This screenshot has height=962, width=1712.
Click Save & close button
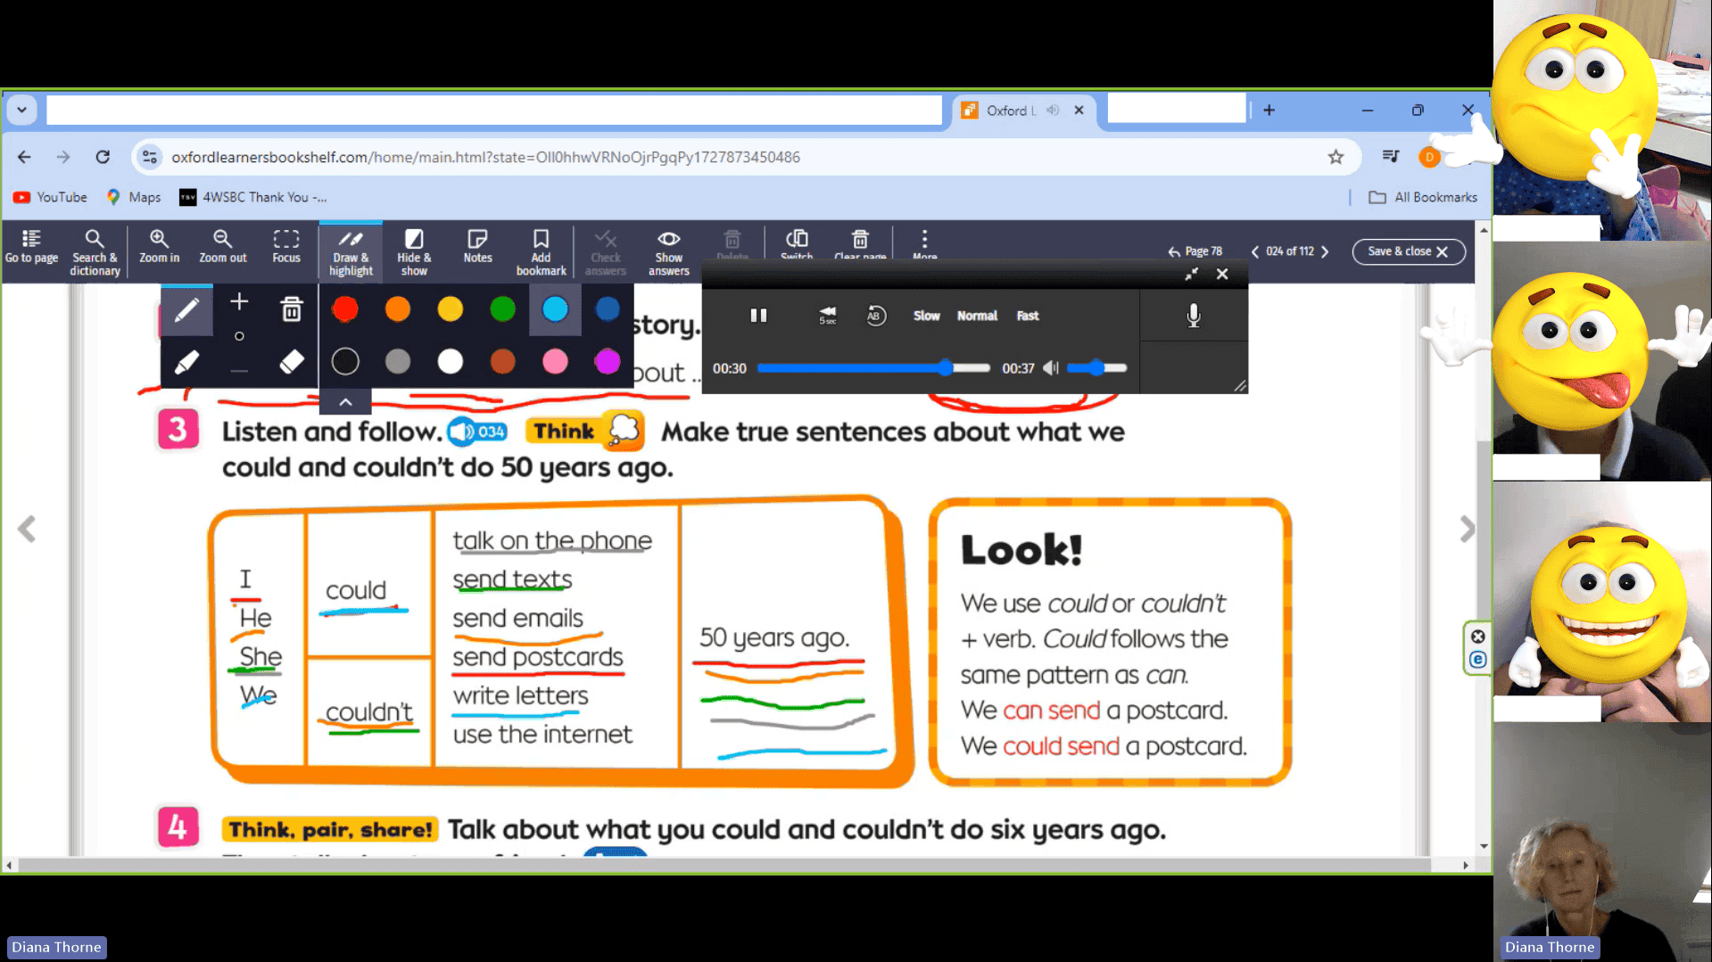pos(1409,251)
